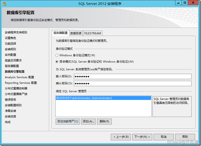Viewport: 201px width, 146px height.
Task: Click 设置角色 in the step list
Action: [x=10, y=38]
